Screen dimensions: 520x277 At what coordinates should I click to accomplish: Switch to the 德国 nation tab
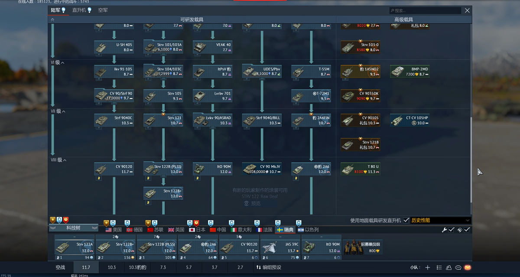pos(135,230)
